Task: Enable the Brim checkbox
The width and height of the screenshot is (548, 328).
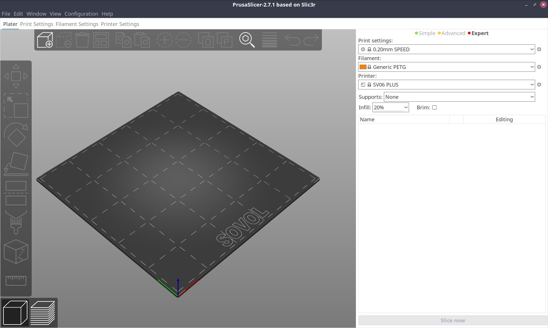Action: point(434,107)
